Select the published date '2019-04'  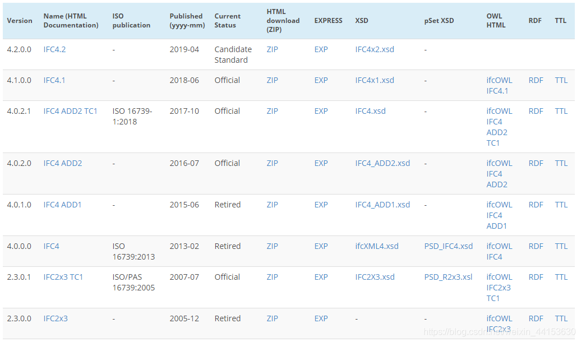tap(184, 49)
